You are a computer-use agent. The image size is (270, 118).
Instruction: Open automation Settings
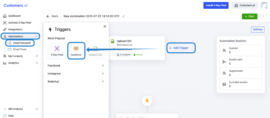(258, 30)
